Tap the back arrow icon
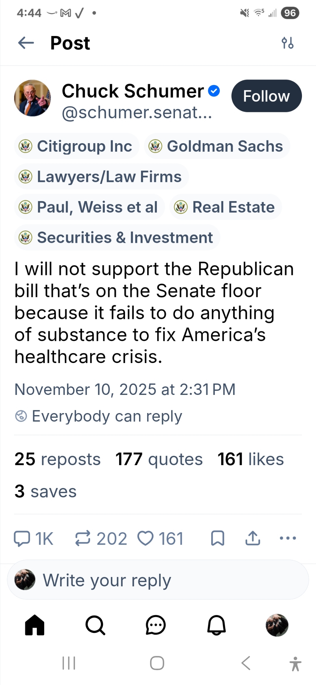 (x=26, y=43)
